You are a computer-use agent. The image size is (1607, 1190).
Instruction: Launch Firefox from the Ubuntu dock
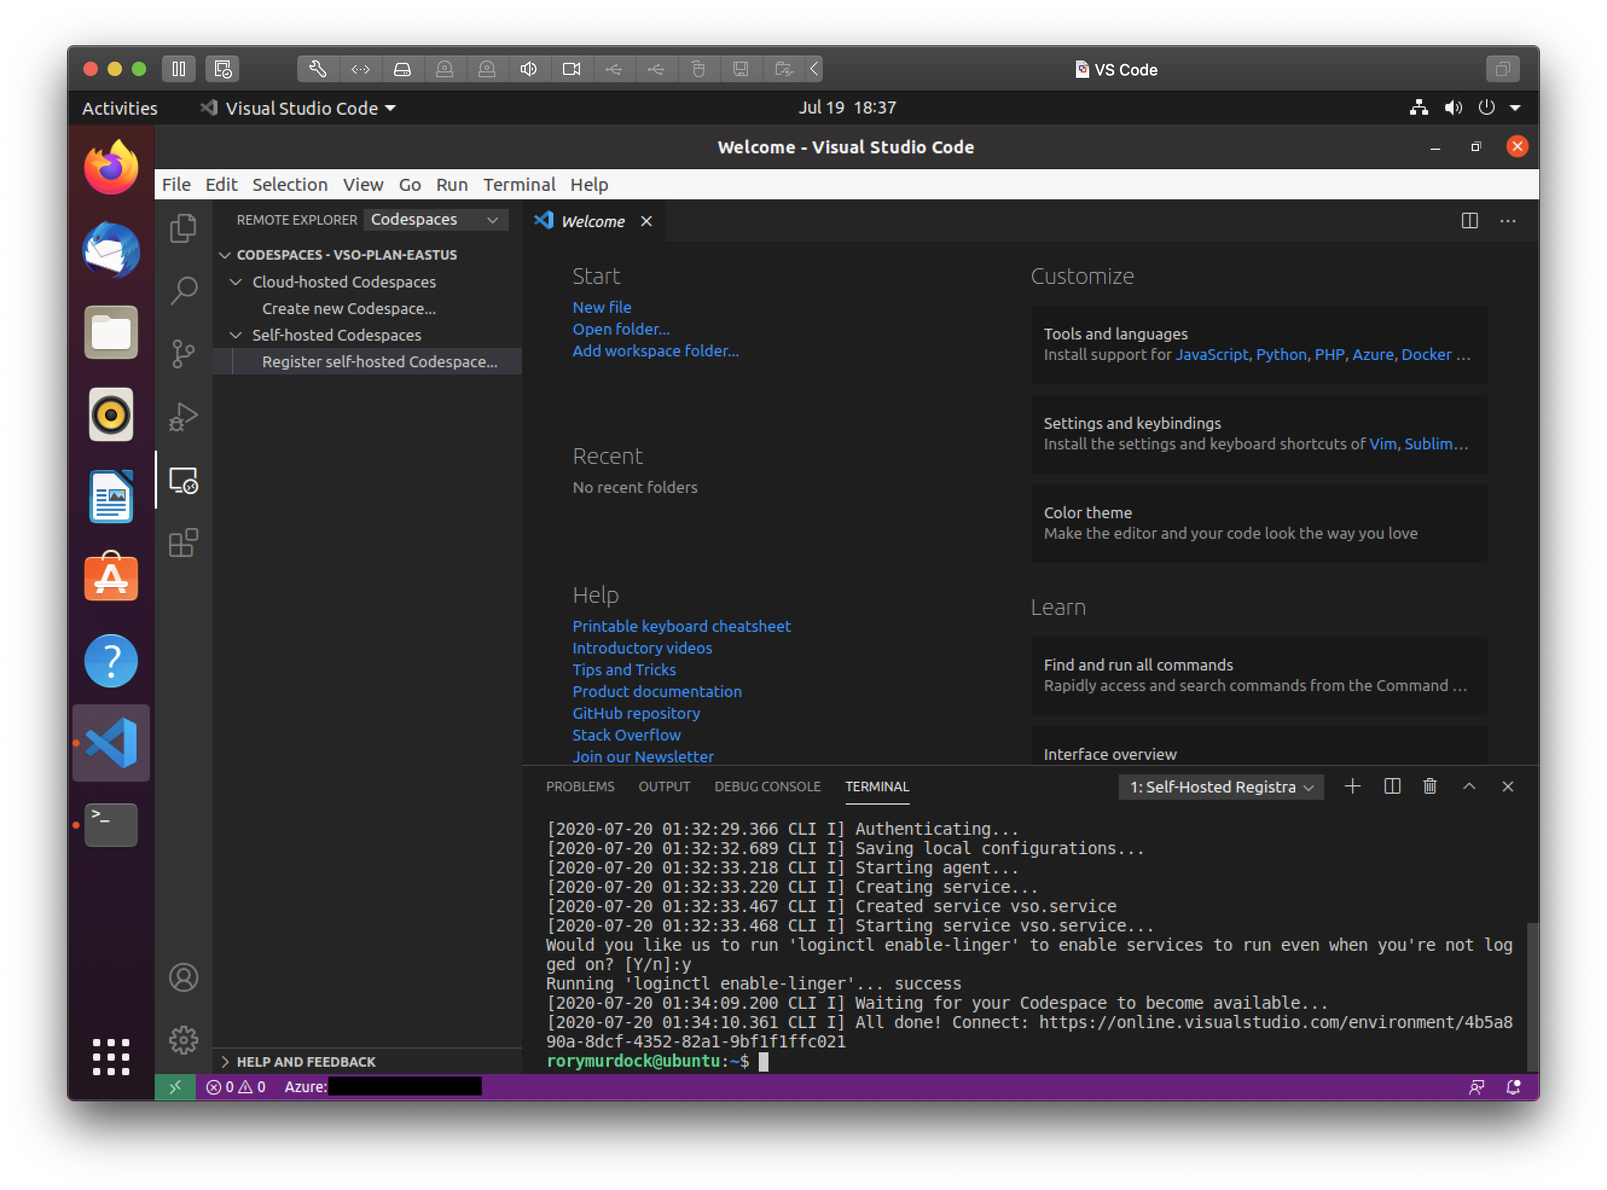[111, 167]
